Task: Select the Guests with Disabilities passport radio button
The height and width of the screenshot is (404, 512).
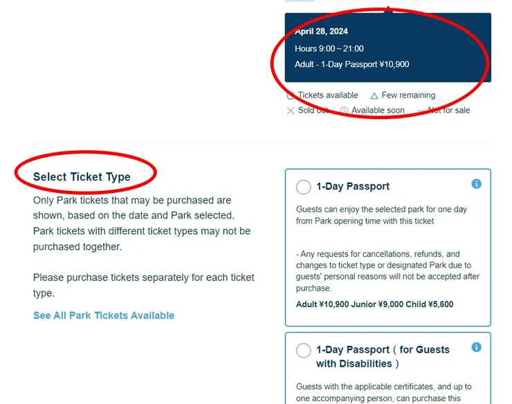Action: pyautogui.click(x=303, y=350)
